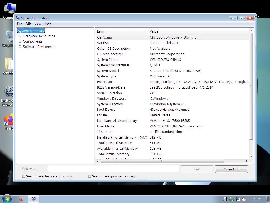The width and height of the screenshot is (270, 203).
Task: Select System Information taskbar button
Action: point(33,199)
